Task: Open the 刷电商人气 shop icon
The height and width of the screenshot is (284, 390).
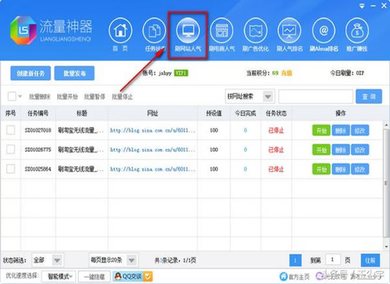Action: pos(222,30)
